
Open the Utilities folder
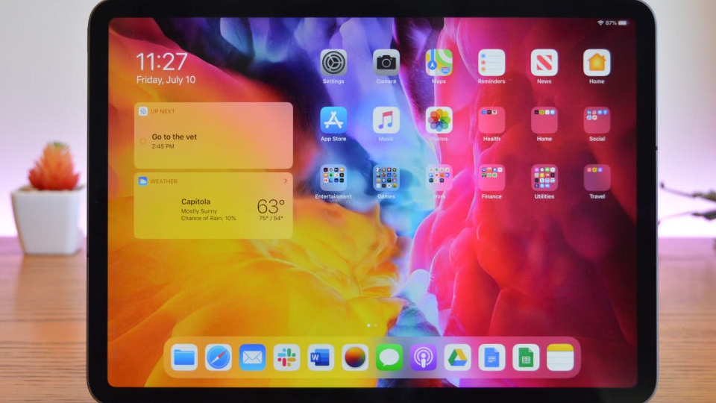coord(544,178)
